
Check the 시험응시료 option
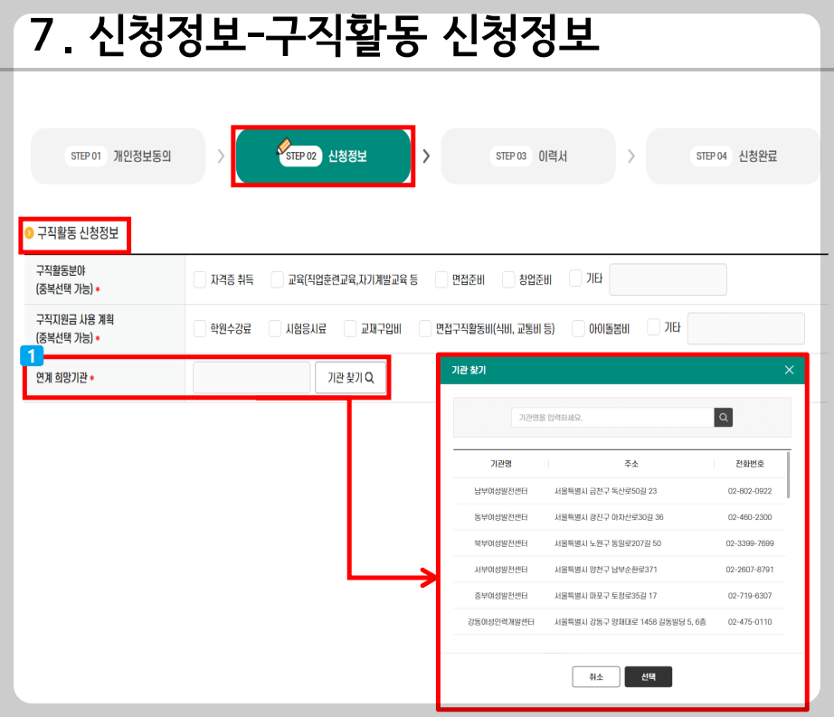277,328
